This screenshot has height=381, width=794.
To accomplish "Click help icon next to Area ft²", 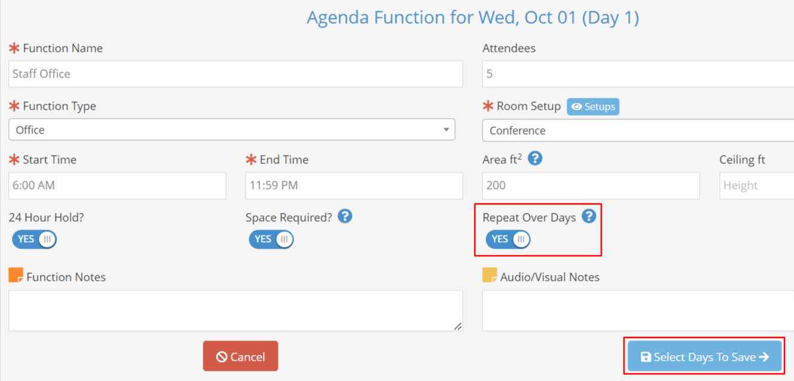I will (x=535, y=159).
